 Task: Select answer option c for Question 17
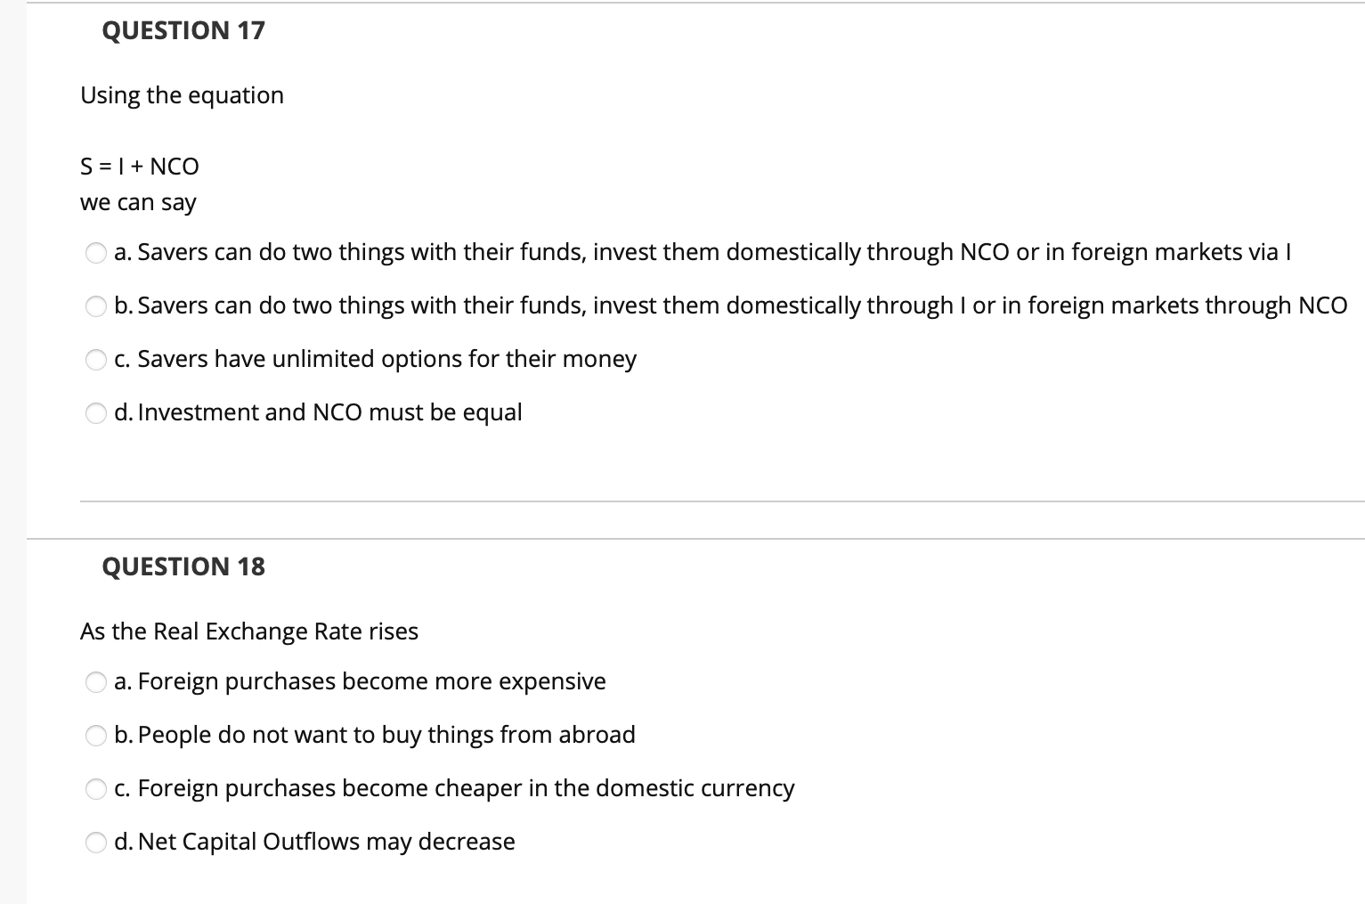click(x=95, y=360)
